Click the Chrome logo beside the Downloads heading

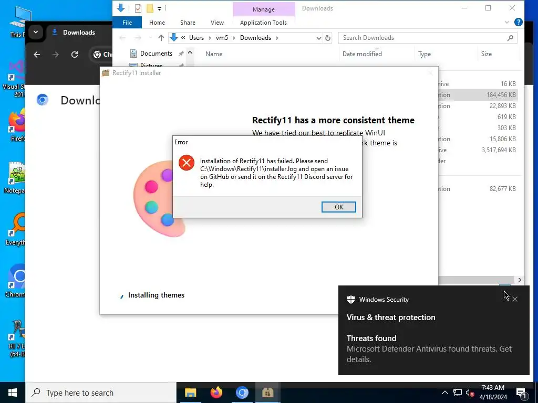click(43, 100)
